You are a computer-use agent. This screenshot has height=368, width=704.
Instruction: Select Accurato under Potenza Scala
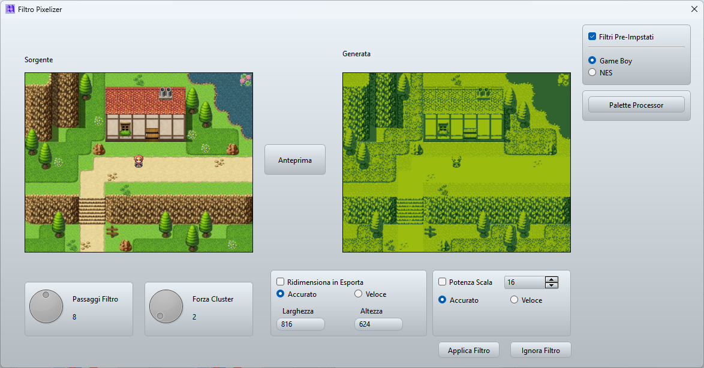442,299
